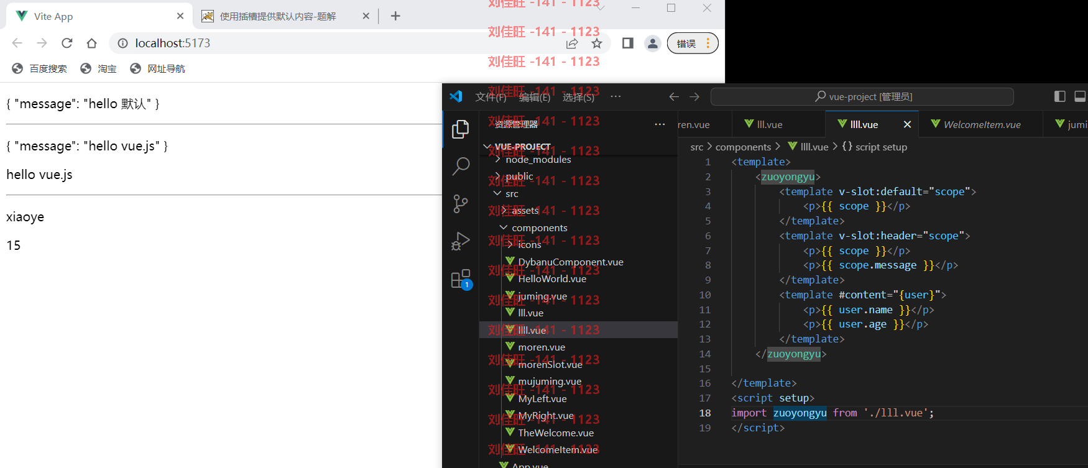This screenshot has height=468, width=1088.
Task: Bookmark this page with the star
Action: coord(597,43)
